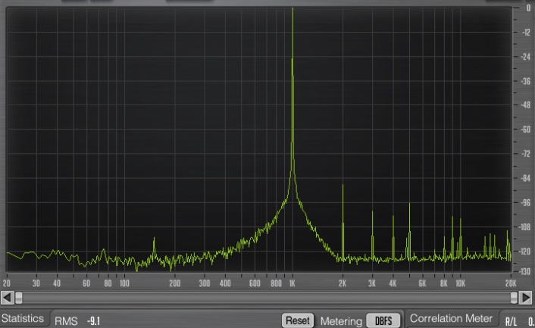Click the 4K frequency axis label
535x328 pixels.
coord(393,283)
